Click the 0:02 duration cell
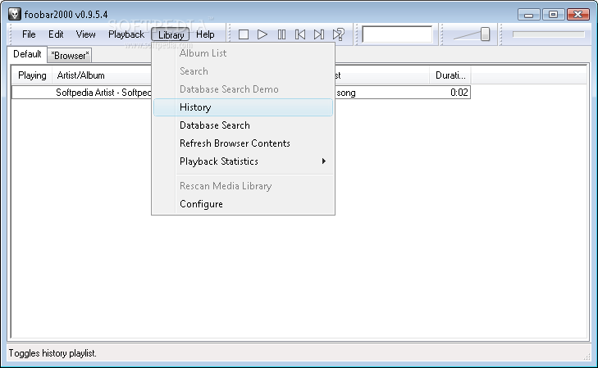 459,93
